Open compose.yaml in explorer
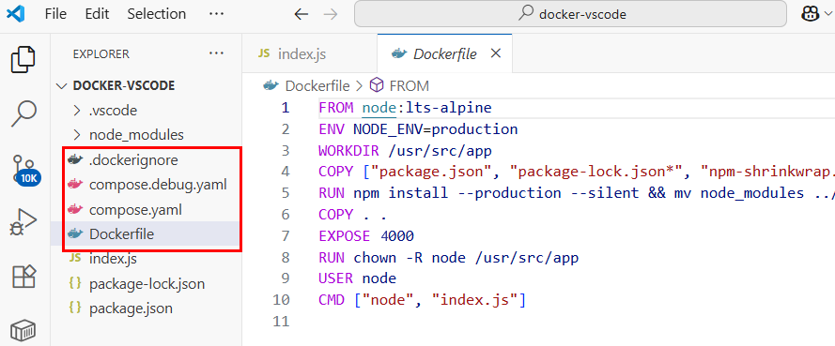Screen dimensions: 835x346 tap(147, 209)
